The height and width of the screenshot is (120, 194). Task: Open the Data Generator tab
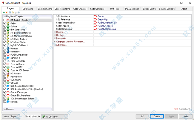pyautogui.click(x=132, y=9)
